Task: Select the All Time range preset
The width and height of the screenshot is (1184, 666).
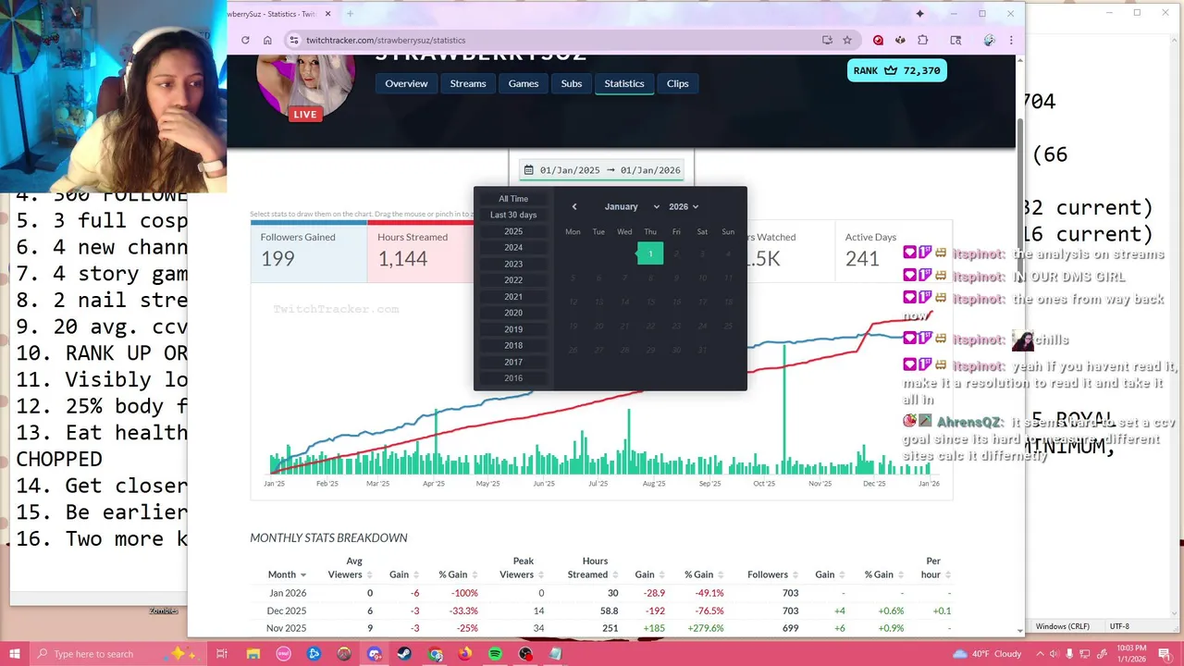Action: (513, 199)
